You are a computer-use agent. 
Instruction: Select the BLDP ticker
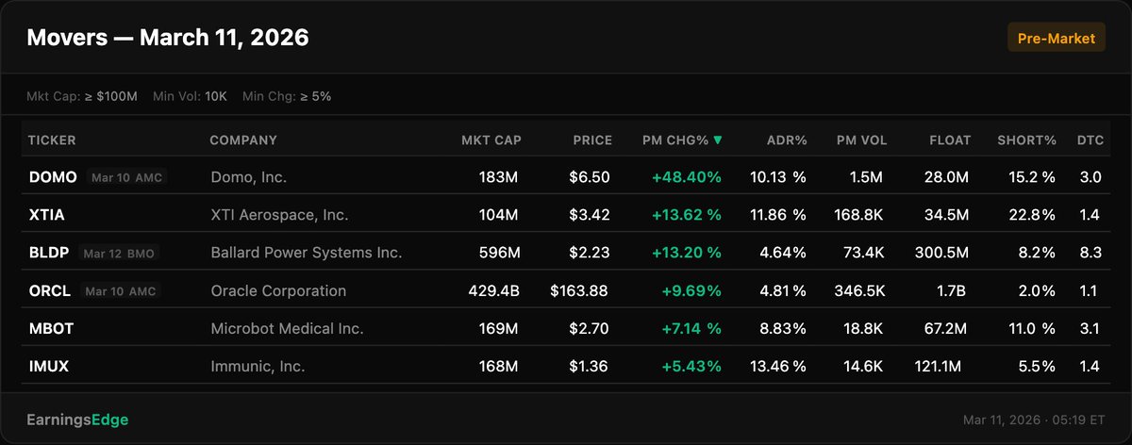(50, 253)
